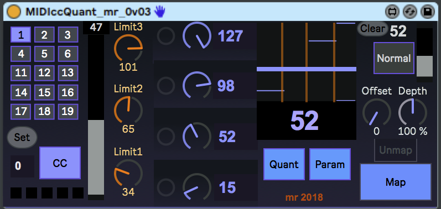Click the Depth knob
The image size is (441, 209).
(413, 112)
